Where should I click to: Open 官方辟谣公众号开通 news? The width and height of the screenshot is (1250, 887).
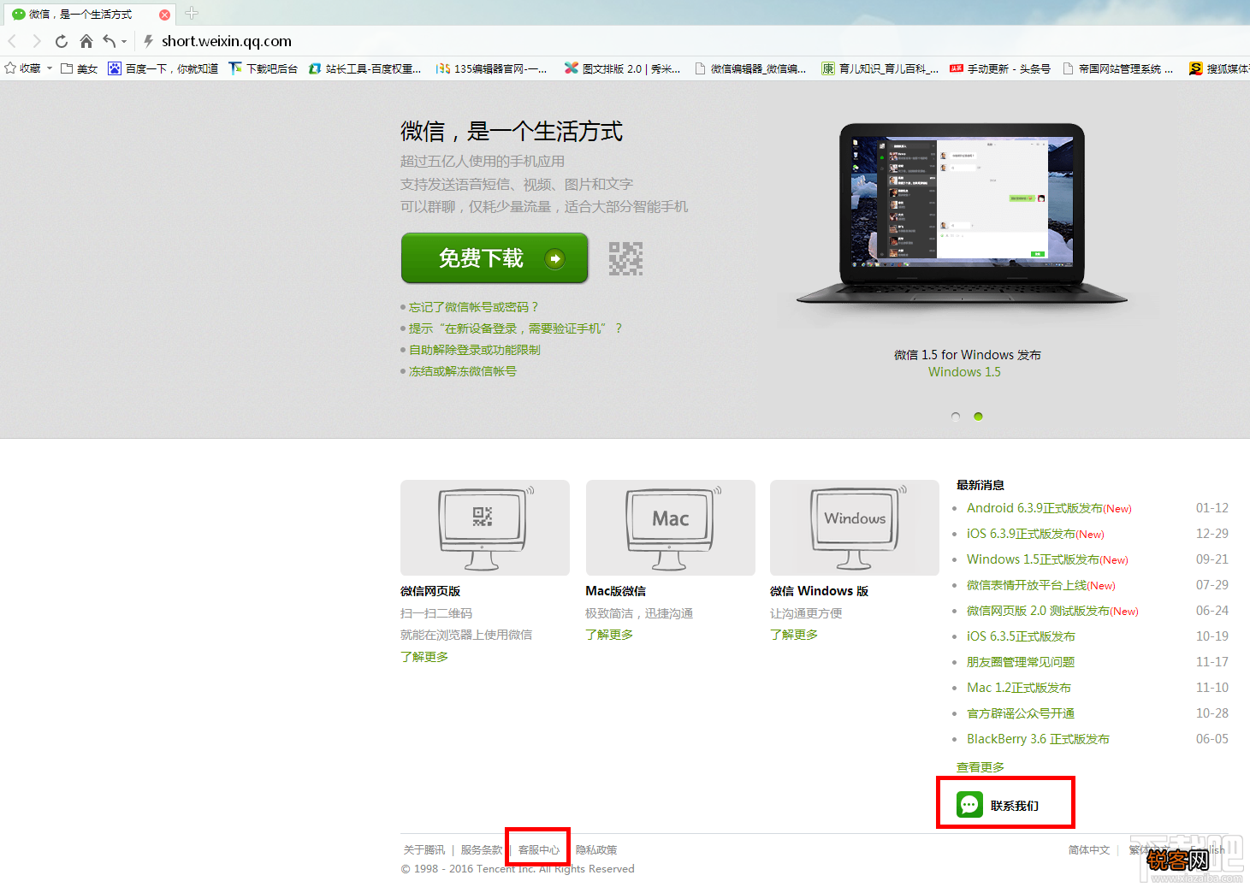[1021, 713]
